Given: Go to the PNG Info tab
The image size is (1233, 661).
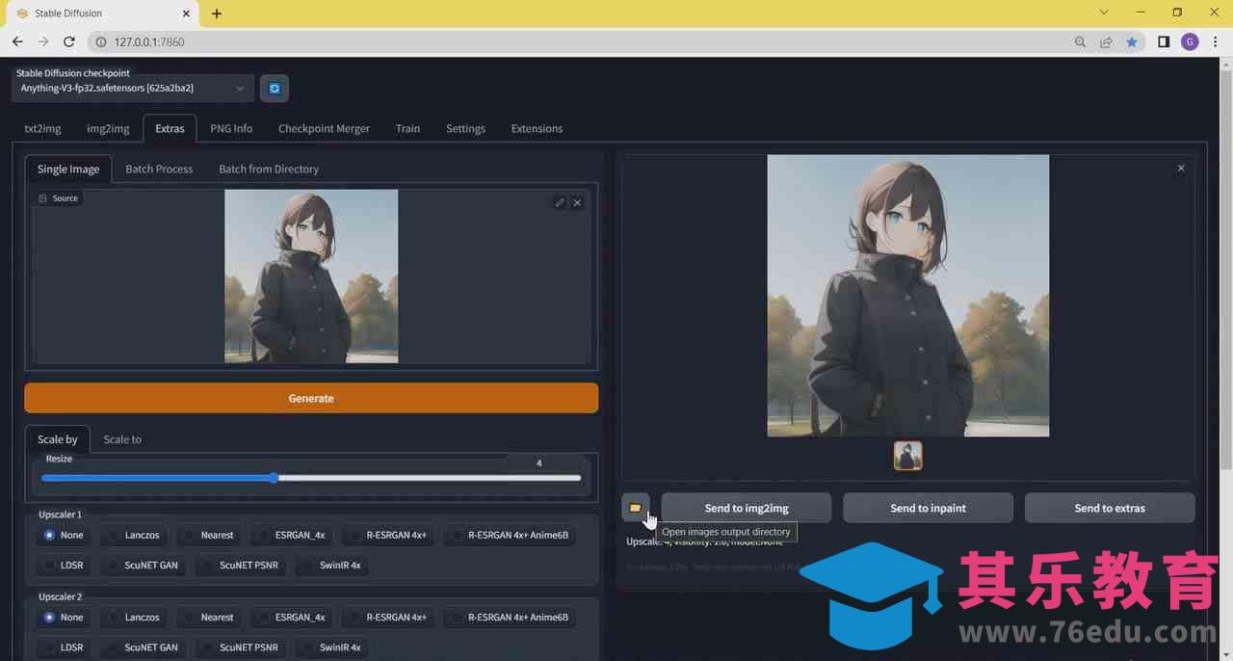Looking at the screenshot, I should click(x=231, y=128).
